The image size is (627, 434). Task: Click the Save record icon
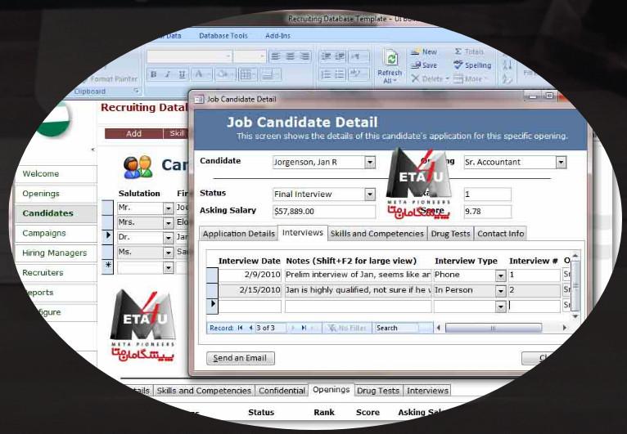[x=424, y=65]
